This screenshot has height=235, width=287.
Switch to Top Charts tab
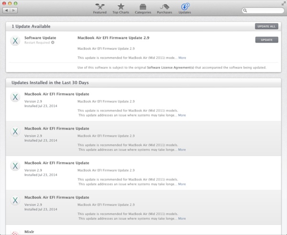point(121,9)
